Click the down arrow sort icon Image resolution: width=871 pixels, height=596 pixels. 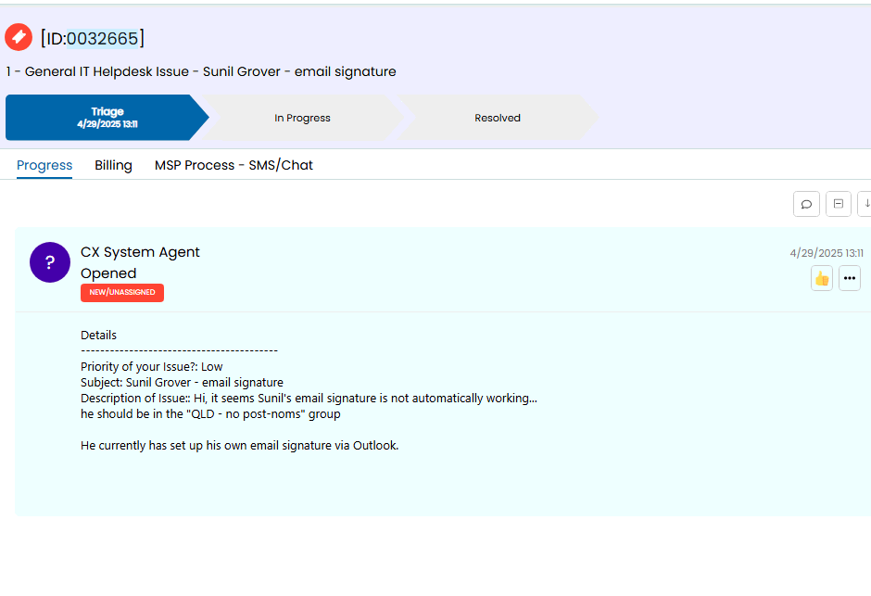coord(865,204)
